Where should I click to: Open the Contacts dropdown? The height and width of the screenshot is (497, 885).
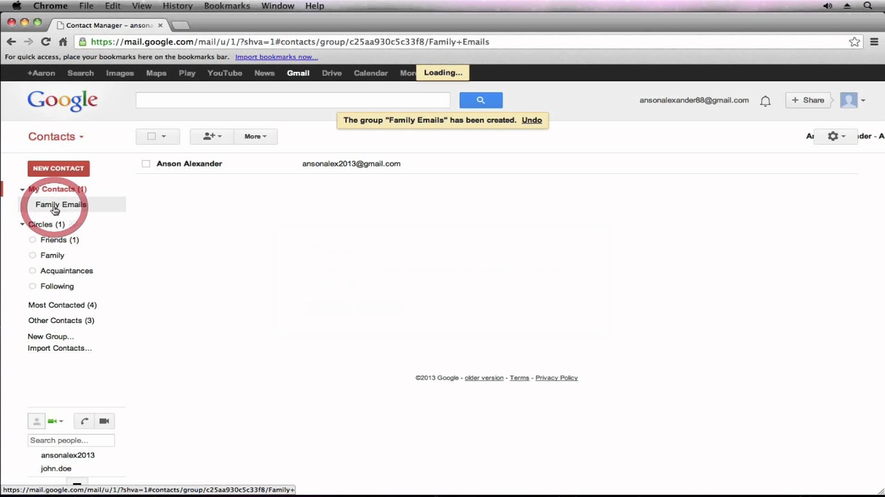point(56,137)
